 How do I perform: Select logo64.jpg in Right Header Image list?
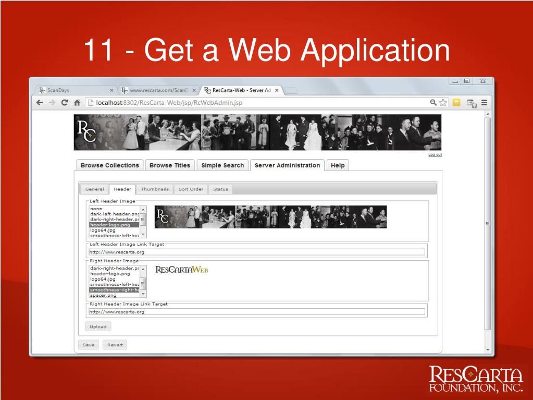(114, 279)
